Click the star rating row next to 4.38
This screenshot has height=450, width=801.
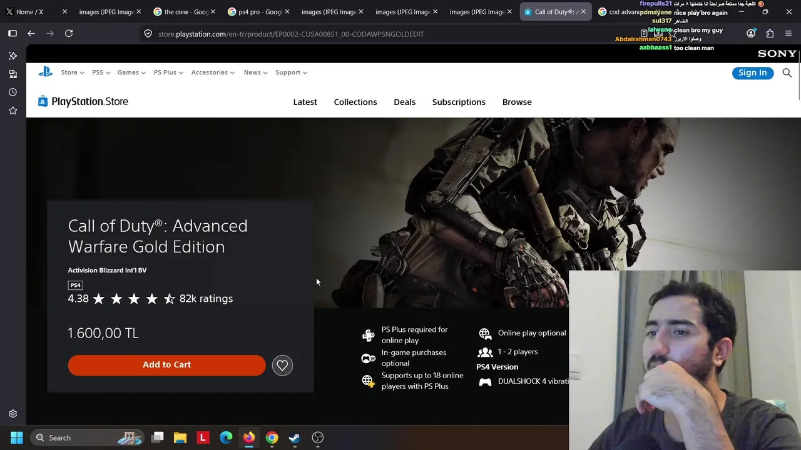pos(134,299)
